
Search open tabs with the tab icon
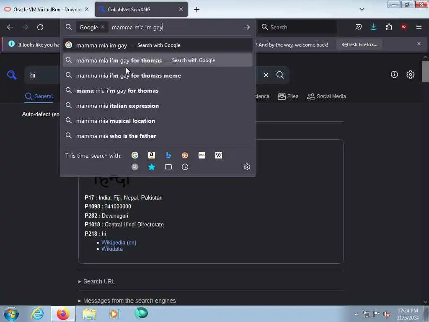[x=168, y=167]
